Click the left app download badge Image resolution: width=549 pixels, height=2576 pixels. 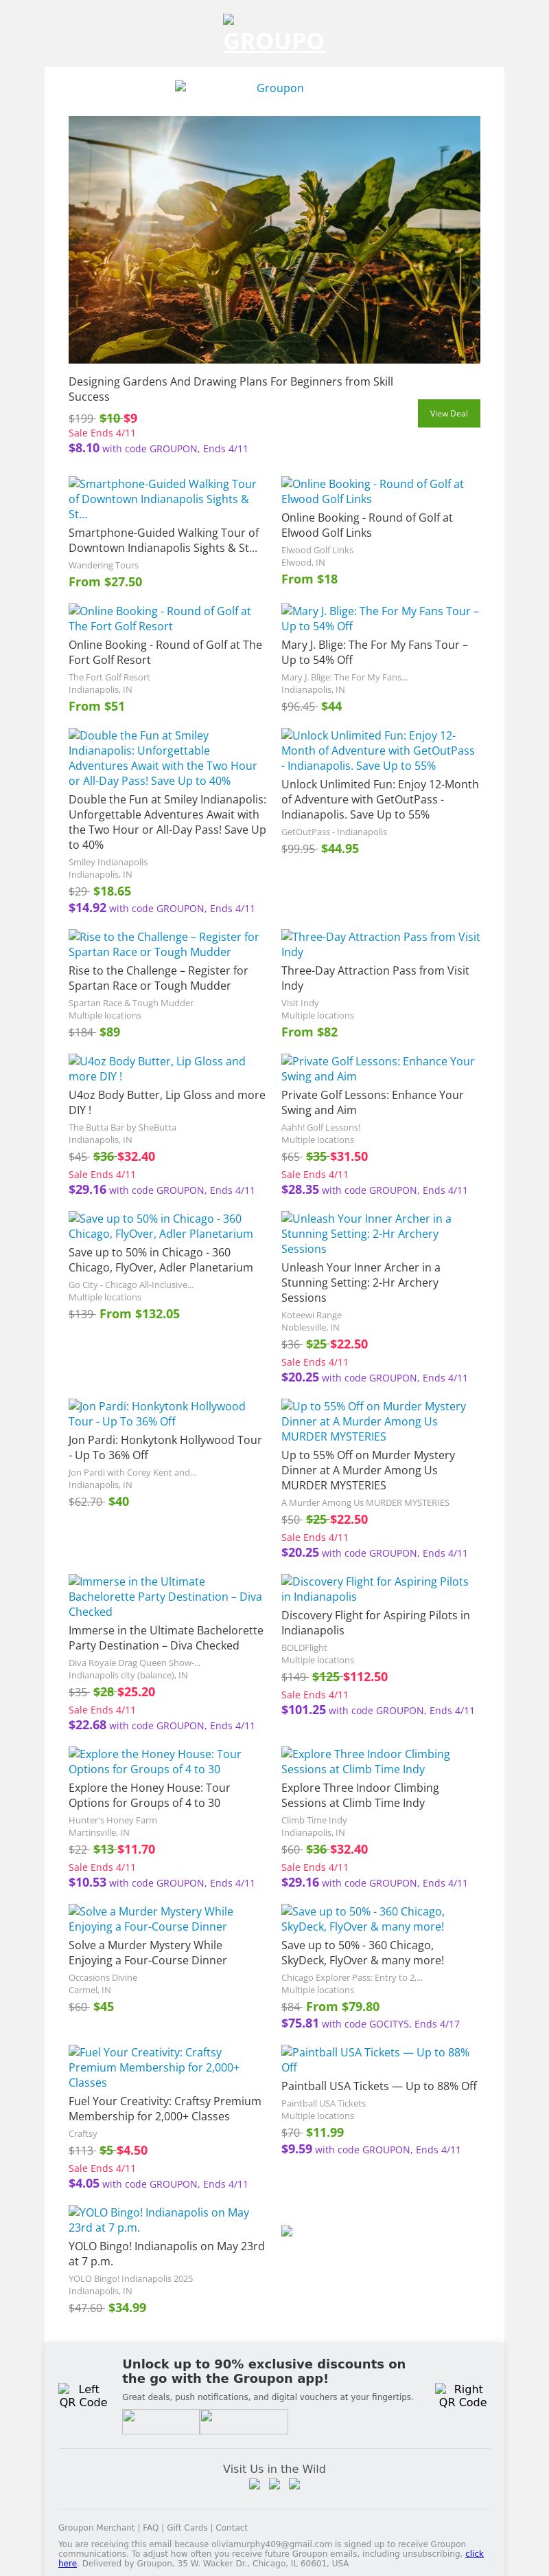(161, 2421)
